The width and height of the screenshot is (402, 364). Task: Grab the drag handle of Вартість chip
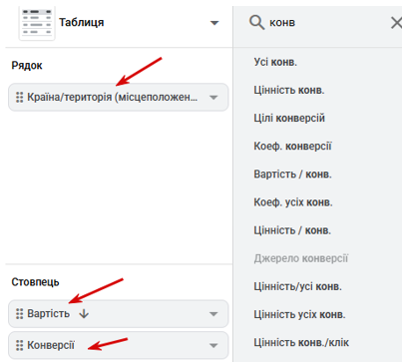(x=19, y=314)
